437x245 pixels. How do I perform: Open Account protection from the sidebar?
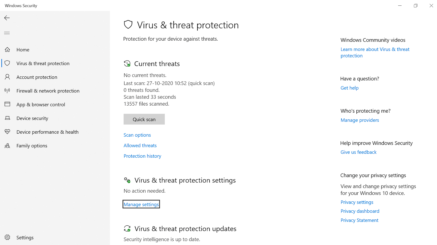tap(37, 77)
